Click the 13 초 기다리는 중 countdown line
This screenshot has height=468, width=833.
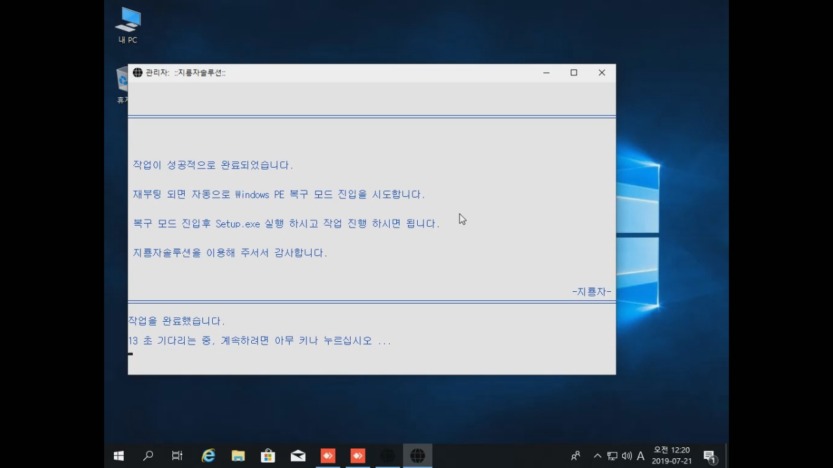click(260, 341)
